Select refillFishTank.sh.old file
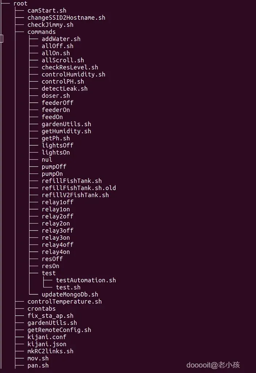The height and width of the screenshot is (373, 256). [79, 188]
